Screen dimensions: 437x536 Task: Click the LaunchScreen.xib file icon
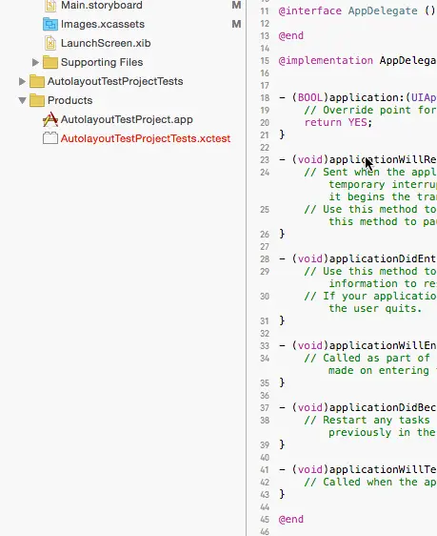pos(50,44)
